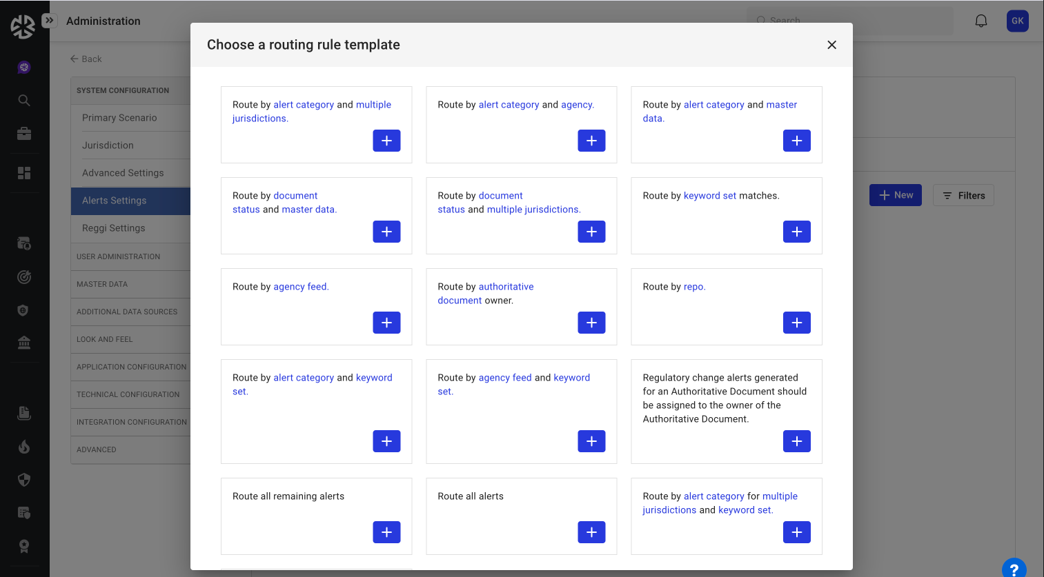Select Jurisdiction settings item

coord(130,145)
